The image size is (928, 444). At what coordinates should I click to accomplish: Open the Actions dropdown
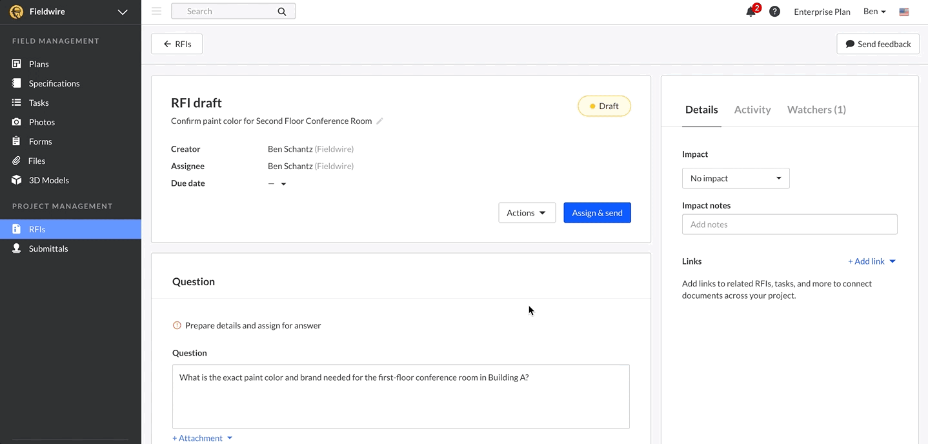coord(527,213)
